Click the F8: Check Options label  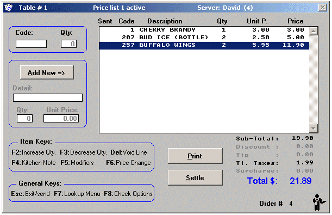tap(128, 194)
